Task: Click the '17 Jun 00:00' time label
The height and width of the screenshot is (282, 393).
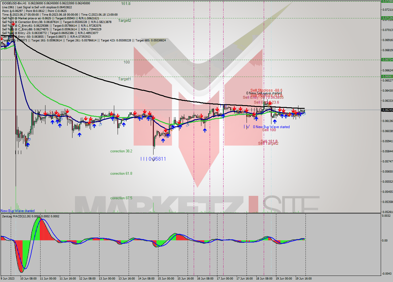Action: pos(225,279)
